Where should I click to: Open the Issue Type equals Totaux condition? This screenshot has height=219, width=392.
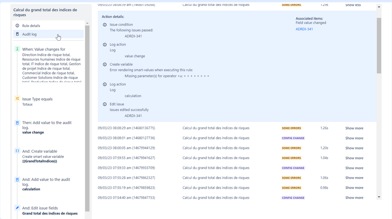(x=49, y=101)
